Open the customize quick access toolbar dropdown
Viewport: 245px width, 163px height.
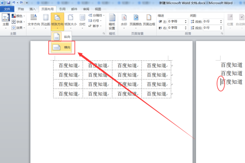(27, 3)
